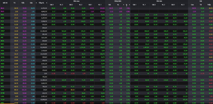The height and width of the screenshot is (104, 213).
Task: Sort by the Sàn floor price header
Action: point(31,3)
